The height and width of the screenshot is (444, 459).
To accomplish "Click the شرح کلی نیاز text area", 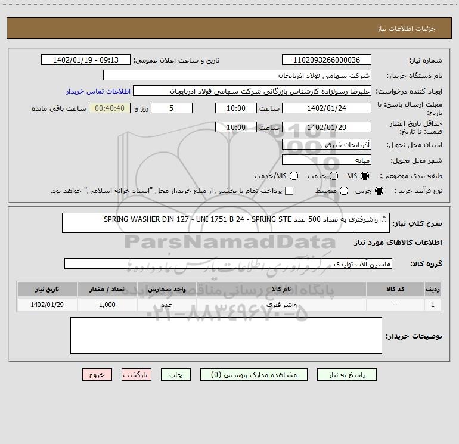I will [226, 223].
